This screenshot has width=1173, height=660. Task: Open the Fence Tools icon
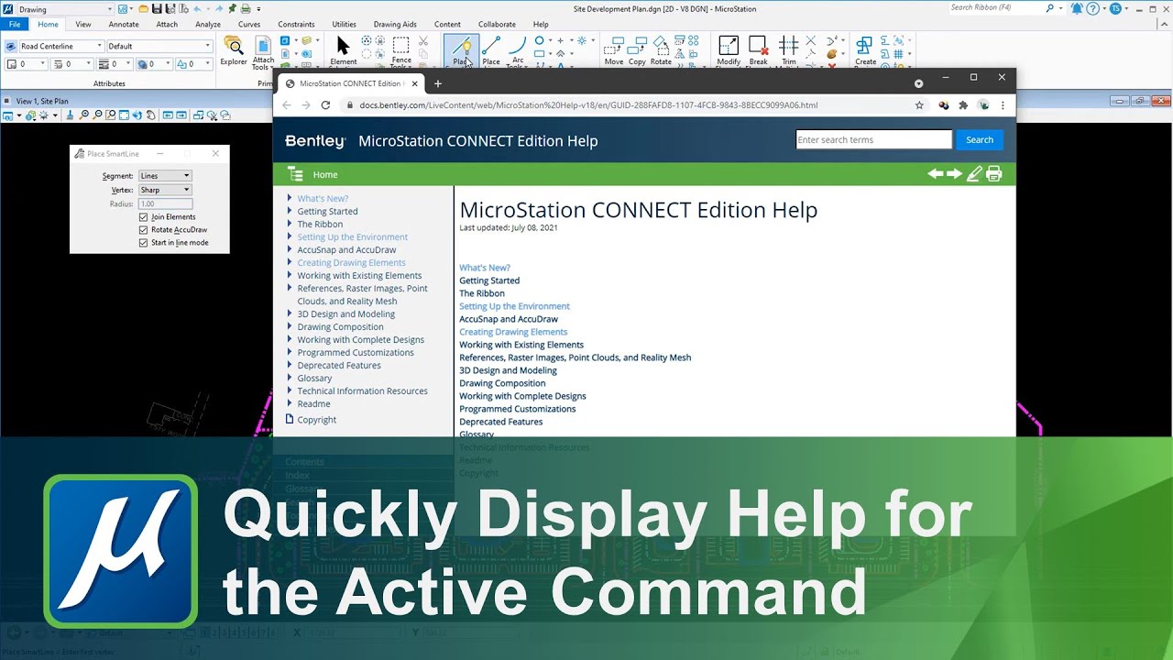coord(401,52)
